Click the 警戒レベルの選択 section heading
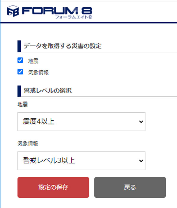The width and height of the screenshot is (177, 208). (47, 91)
